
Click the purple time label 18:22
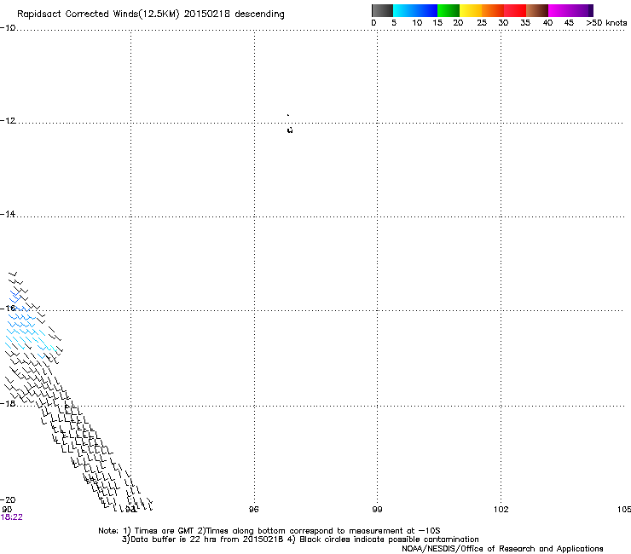point(12,517)
